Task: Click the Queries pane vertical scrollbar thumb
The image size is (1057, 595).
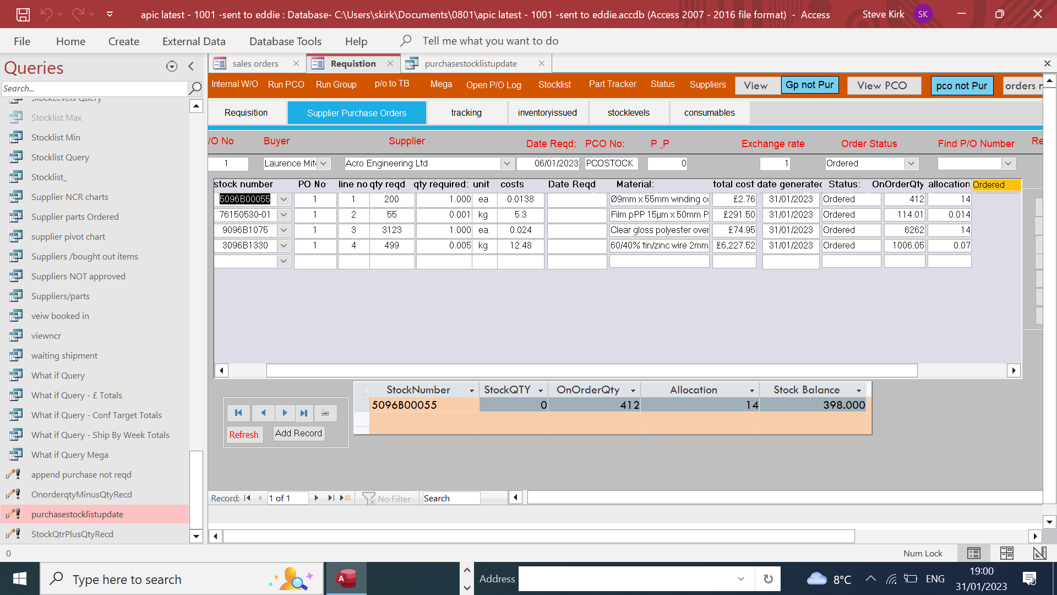Action: pyautogui.click(x=196, y=489)
